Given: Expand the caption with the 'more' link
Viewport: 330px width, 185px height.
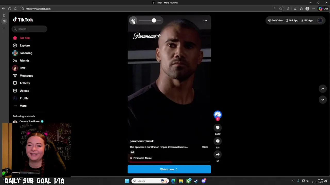Looking at the screenshot, I should coord(205,147).
